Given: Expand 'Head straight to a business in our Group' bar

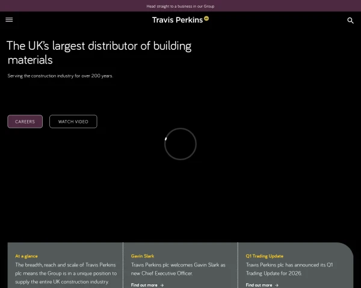Looking at the screenshot, I should coord(180,6).
